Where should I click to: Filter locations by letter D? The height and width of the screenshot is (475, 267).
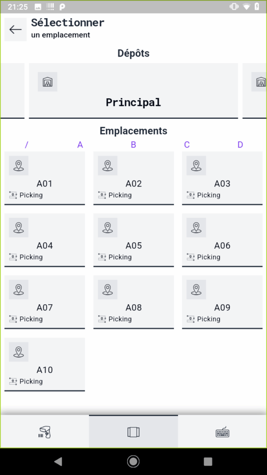point(240,145)
